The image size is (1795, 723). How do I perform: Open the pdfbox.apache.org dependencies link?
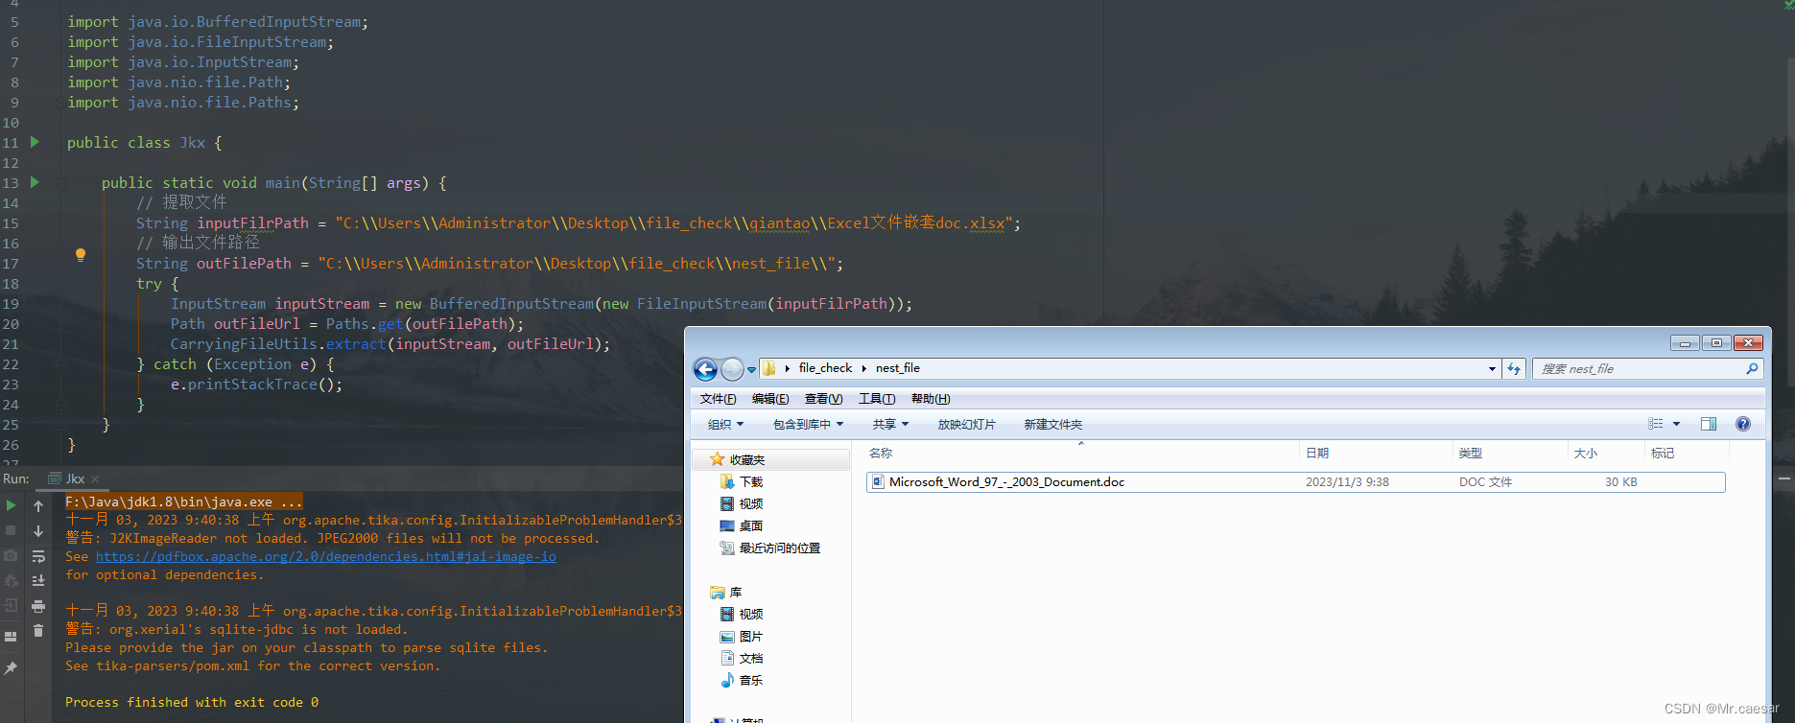[x=325, y=556]
